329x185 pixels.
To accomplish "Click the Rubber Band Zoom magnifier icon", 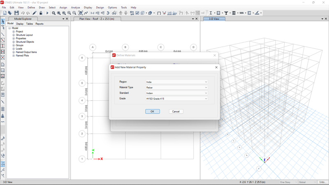I will click(54, 13).
